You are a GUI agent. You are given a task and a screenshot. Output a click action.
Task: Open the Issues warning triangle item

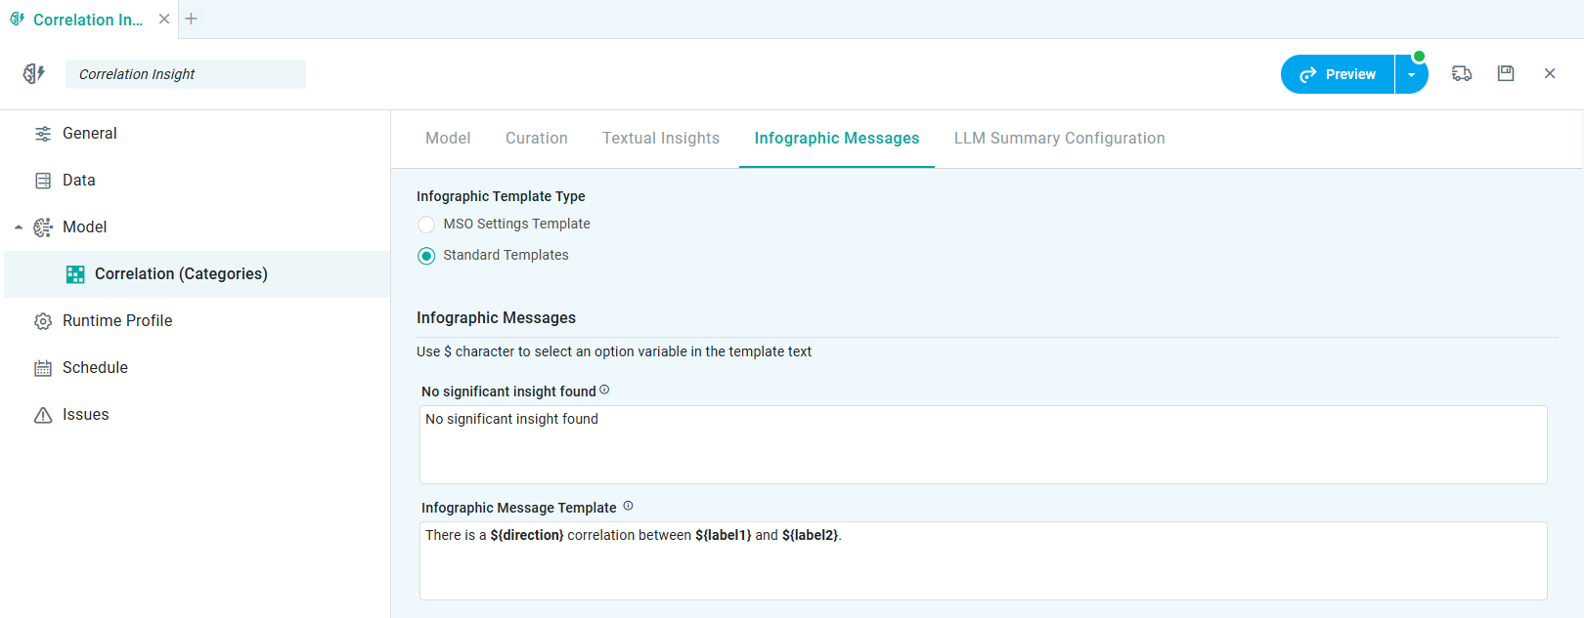coord(85,415)
